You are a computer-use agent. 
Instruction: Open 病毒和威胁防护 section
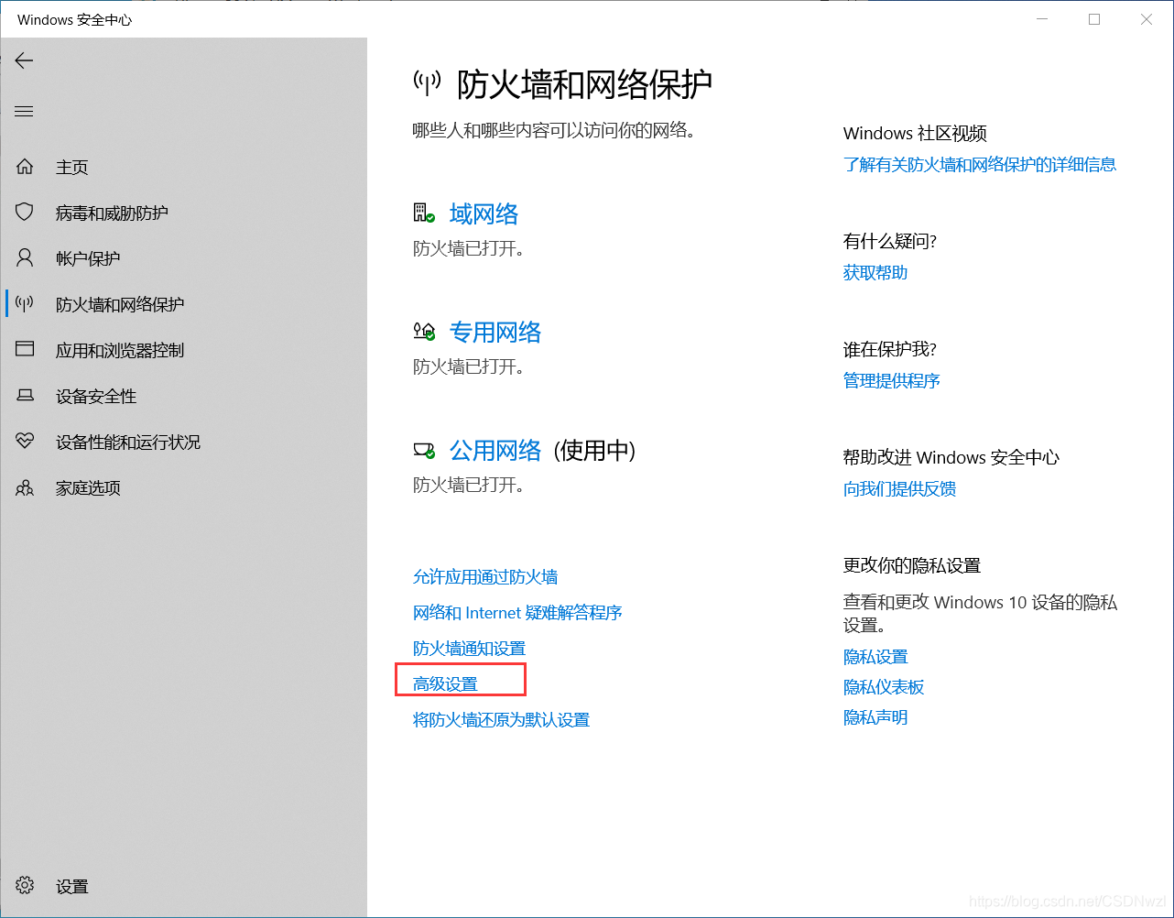tap(112, 213)
